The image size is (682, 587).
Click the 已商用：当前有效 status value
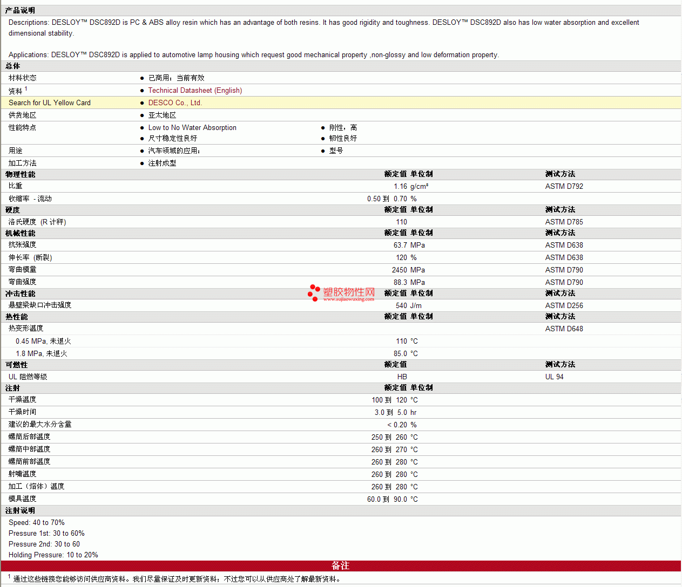point(176,78)
